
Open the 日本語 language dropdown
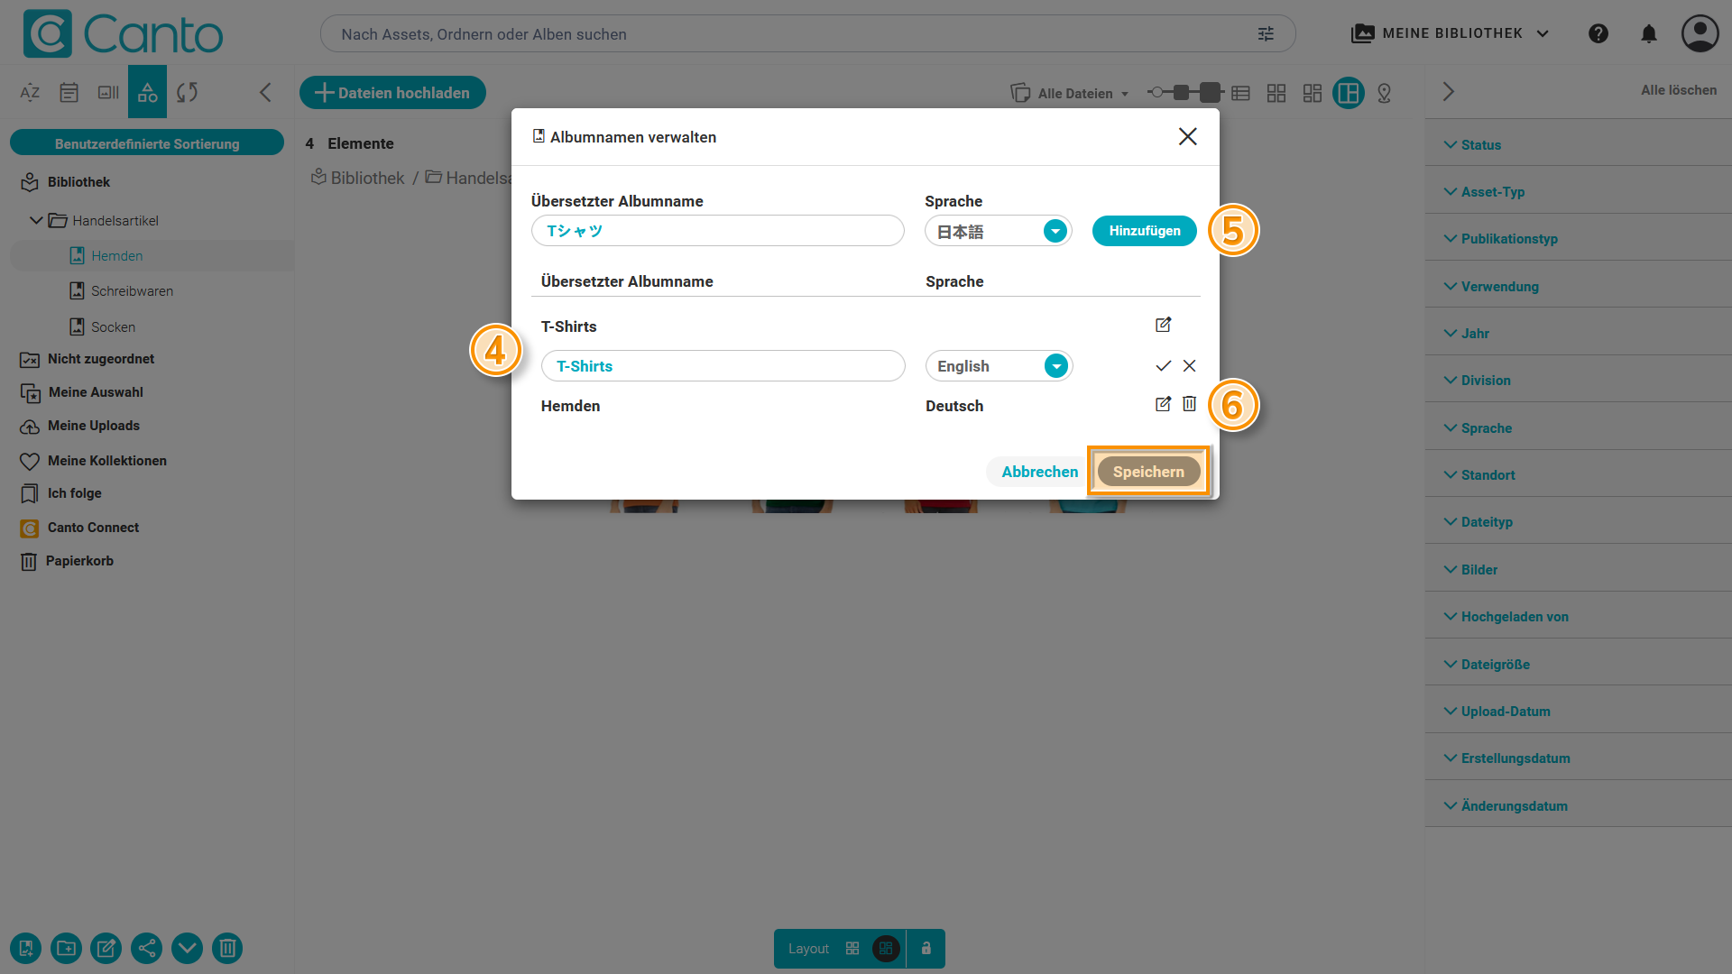pyautogui.click(x=1055, y=231)
